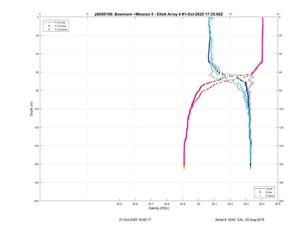Screen dimensions: 307x226
Task: Click the salinity tick label '35.2'
Action: click(x=230, y=204)
